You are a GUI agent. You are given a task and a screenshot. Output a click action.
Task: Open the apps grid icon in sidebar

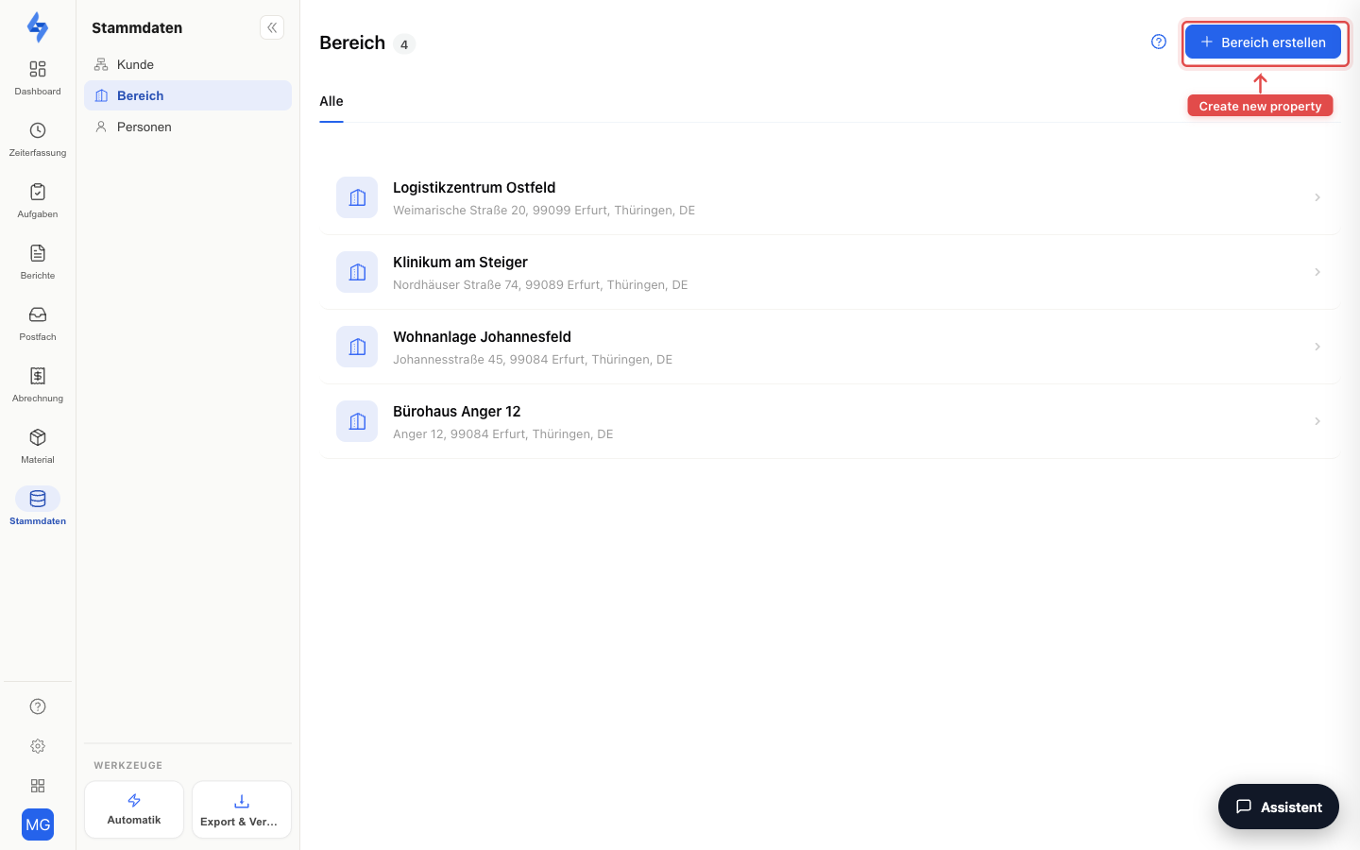[x=38, y=786]
